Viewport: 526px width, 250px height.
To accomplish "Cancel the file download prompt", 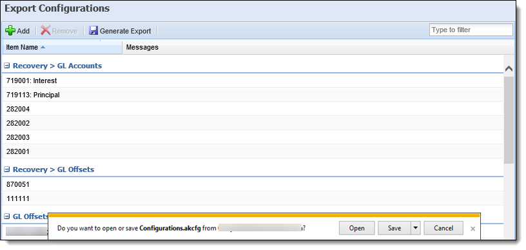I will pos(443,228).
